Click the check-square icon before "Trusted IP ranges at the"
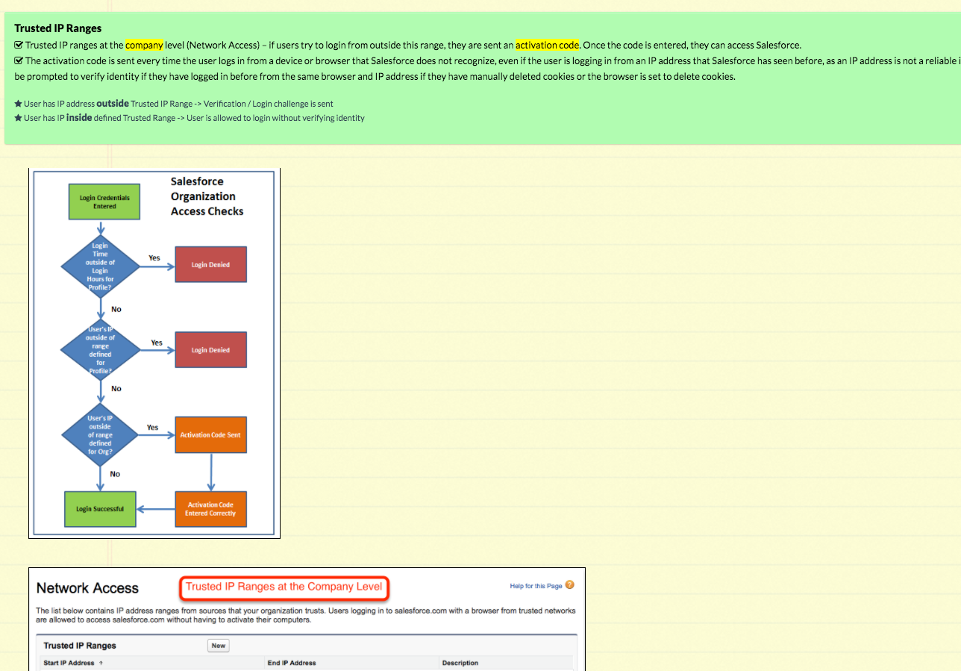Viewport: 961px width, 671px height. (x=19, y=45)
